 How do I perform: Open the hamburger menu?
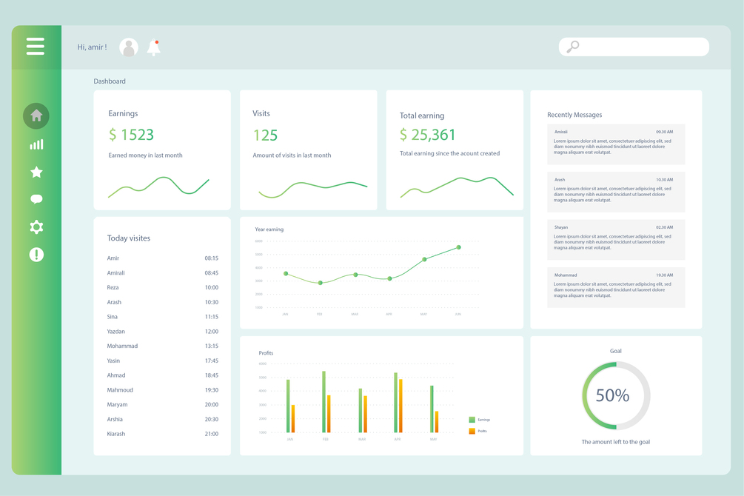click(36, 46)
